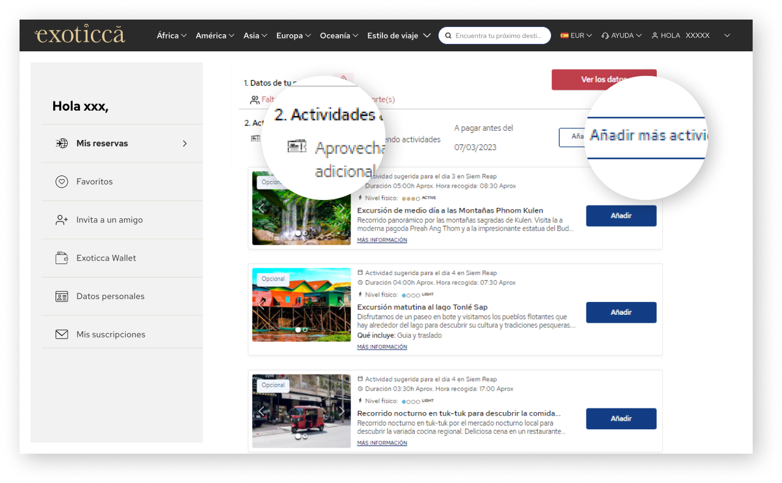
Task: Select second carousel dot on Tonlé Sap image
Action: click(305, 330)
